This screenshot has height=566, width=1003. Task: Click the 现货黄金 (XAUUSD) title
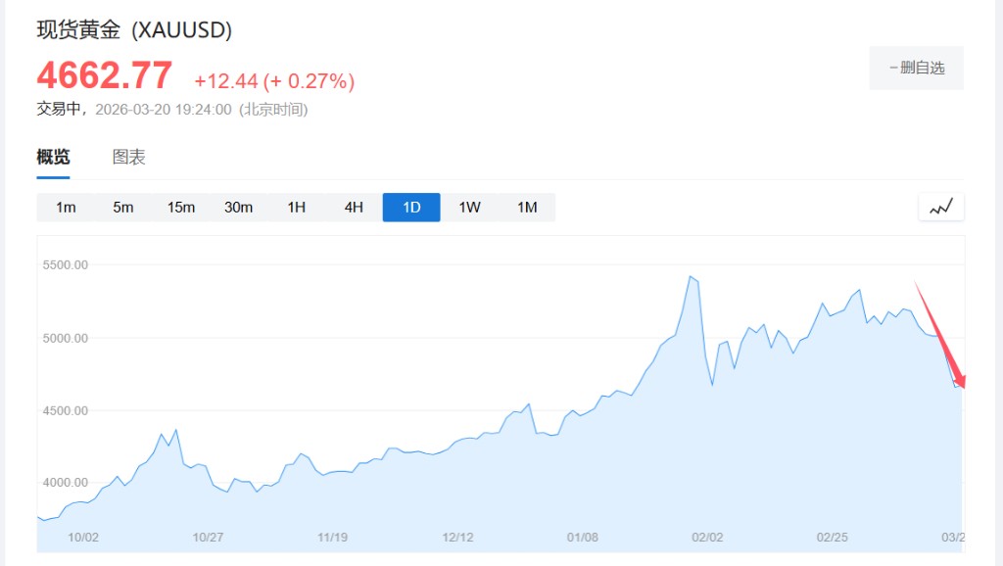tap(134, 30)
